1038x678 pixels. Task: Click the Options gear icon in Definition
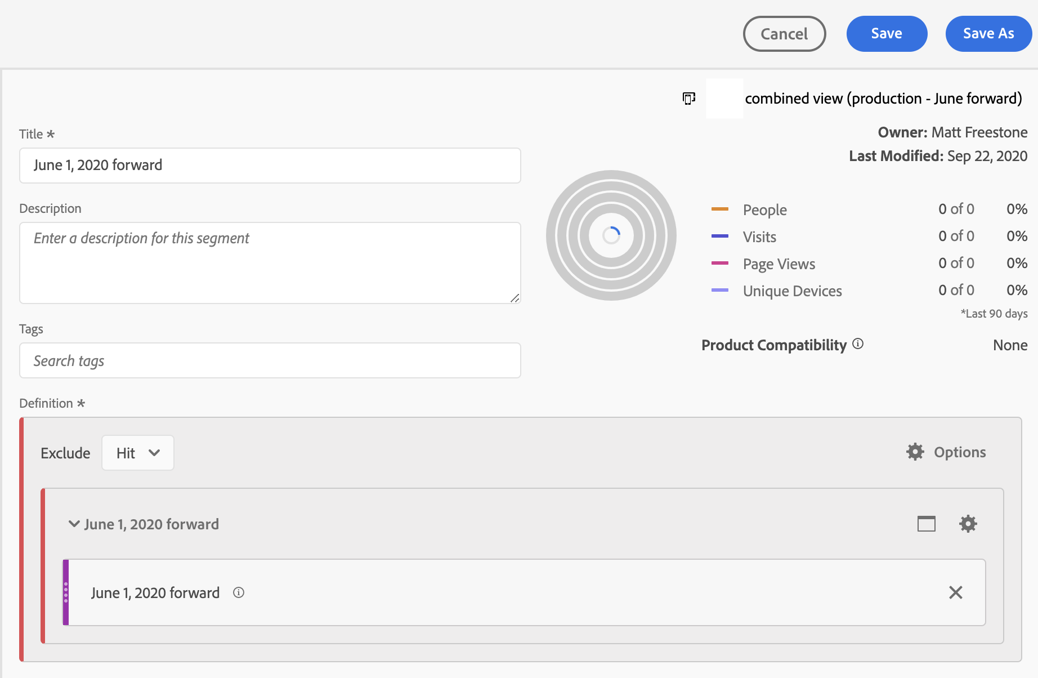915,452
